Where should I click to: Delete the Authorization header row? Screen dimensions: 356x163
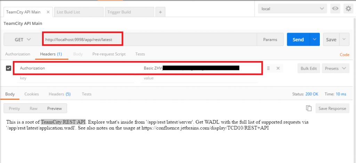(x=278, y=68)
